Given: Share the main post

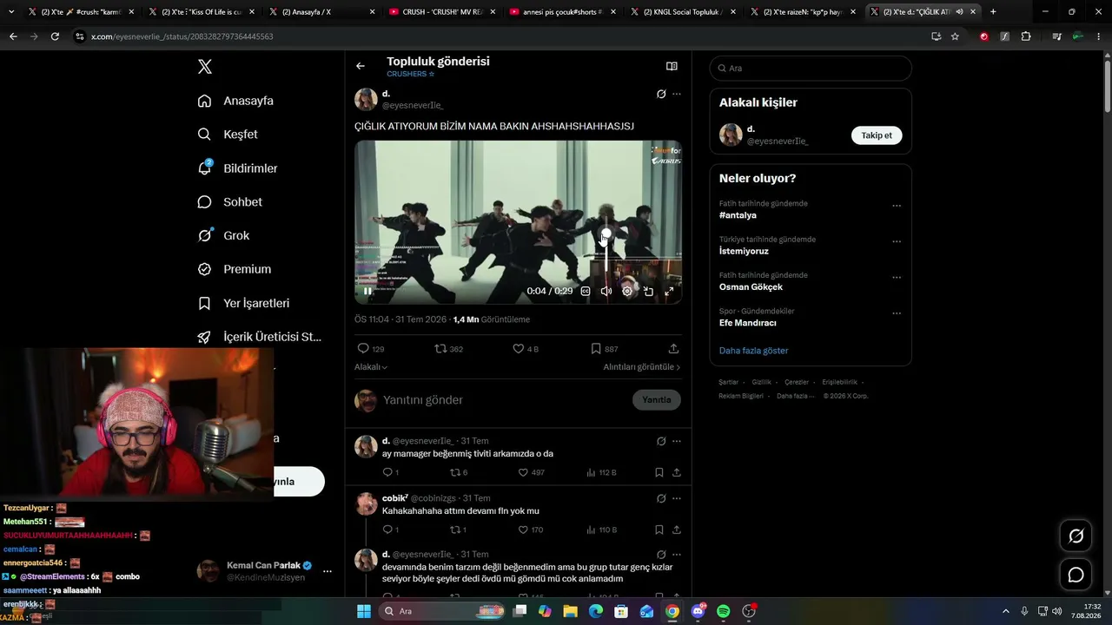Looking at the screenshot, I should click(673, 349).
